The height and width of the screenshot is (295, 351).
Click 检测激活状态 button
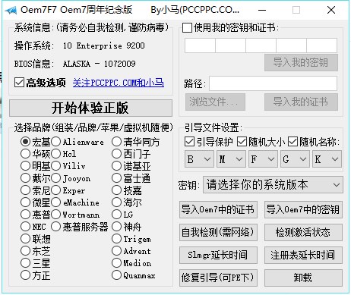coord(303,232)
